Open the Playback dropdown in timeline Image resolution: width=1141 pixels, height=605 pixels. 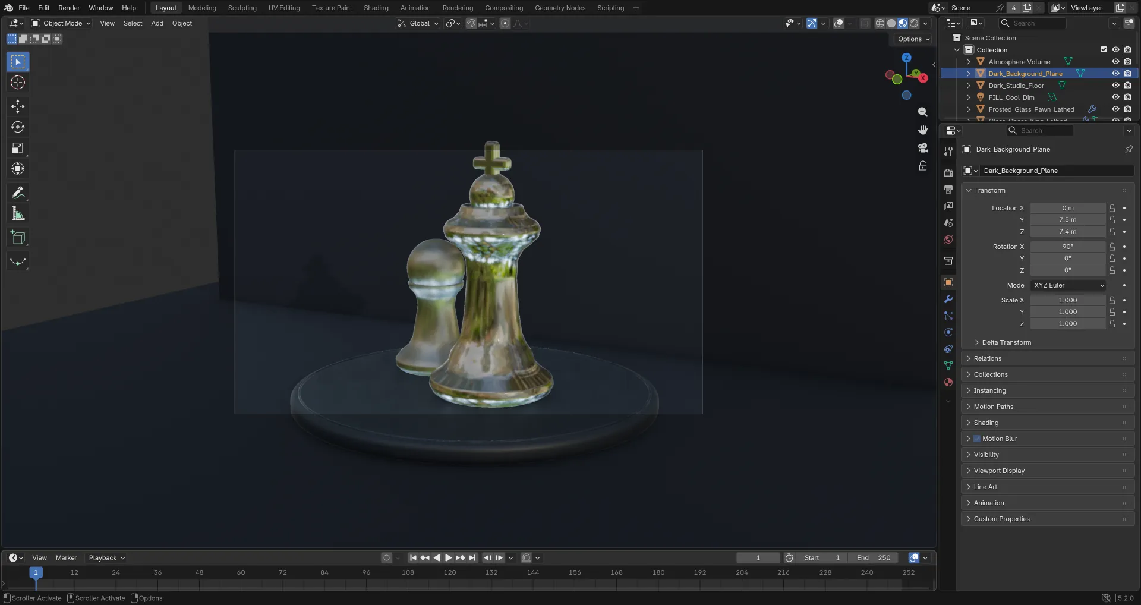[x=106, y=558]
